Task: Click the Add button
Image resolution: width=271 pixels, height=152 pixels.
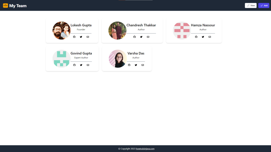Action: coord(264,5)
